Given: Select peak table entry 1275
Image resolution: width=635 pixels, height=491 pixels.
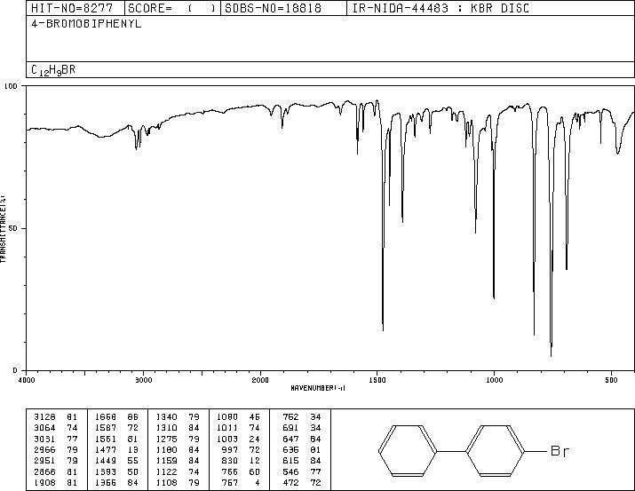Looking at the screenshot, I should pyautogui.click(x=166, y=439).
